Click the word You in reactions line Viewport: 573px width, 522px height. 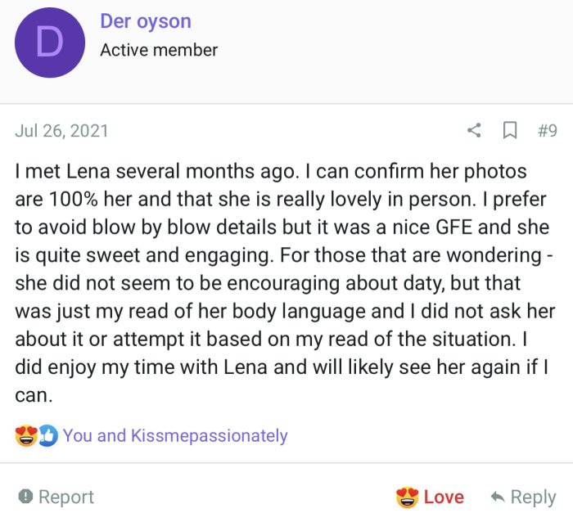(78, 436)
